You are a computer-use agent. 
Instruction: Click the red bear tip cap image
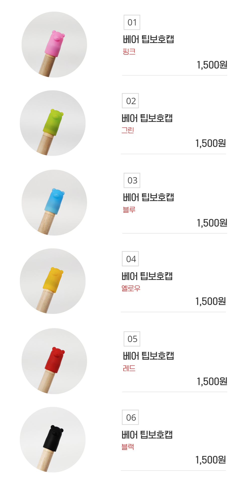[54, 361]
